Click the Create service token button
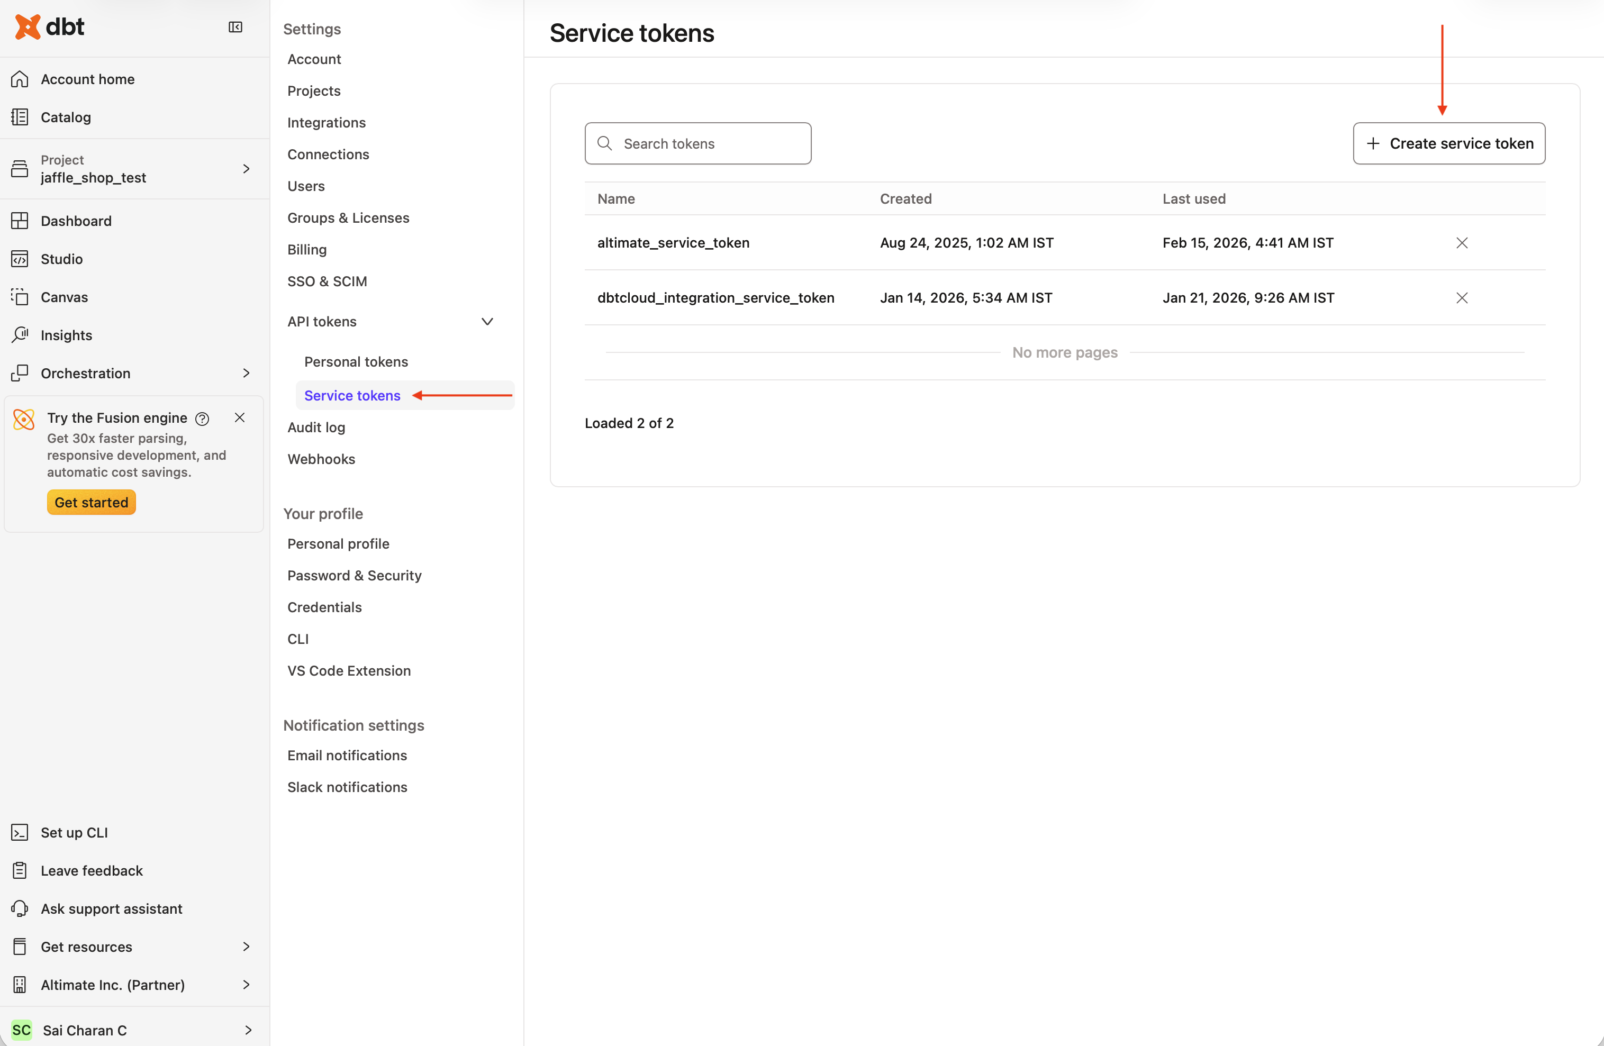The image size is (1604, 1046). (1448, 143)
